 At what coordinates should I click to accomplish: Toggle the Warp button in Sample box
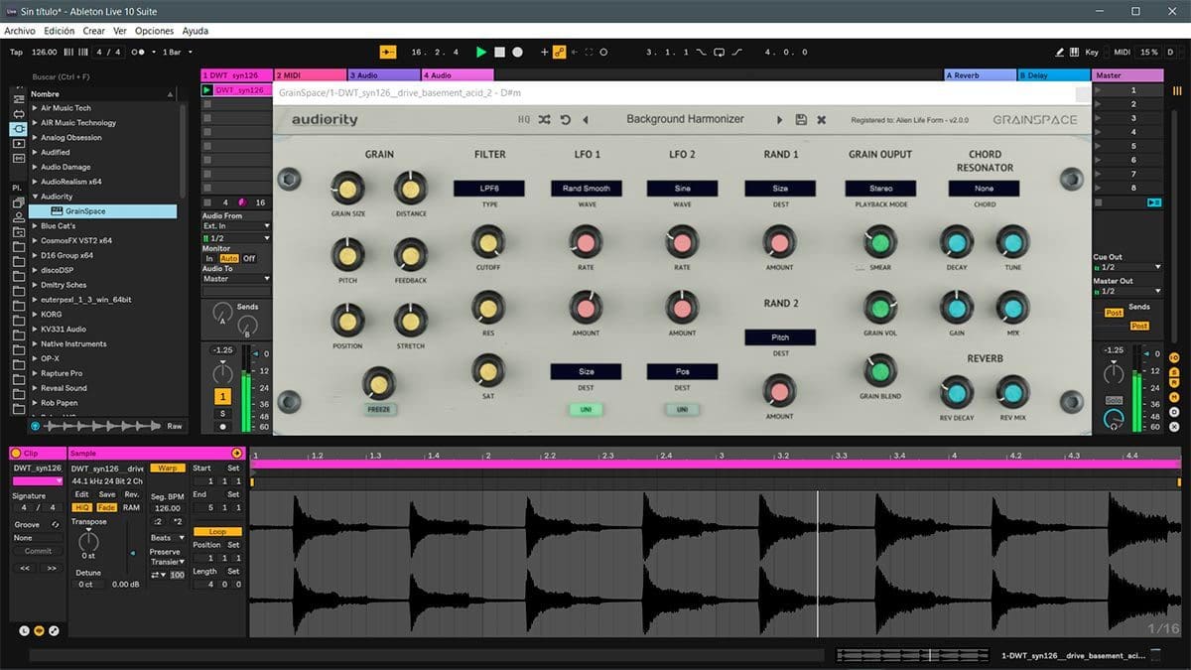(168, 468)
